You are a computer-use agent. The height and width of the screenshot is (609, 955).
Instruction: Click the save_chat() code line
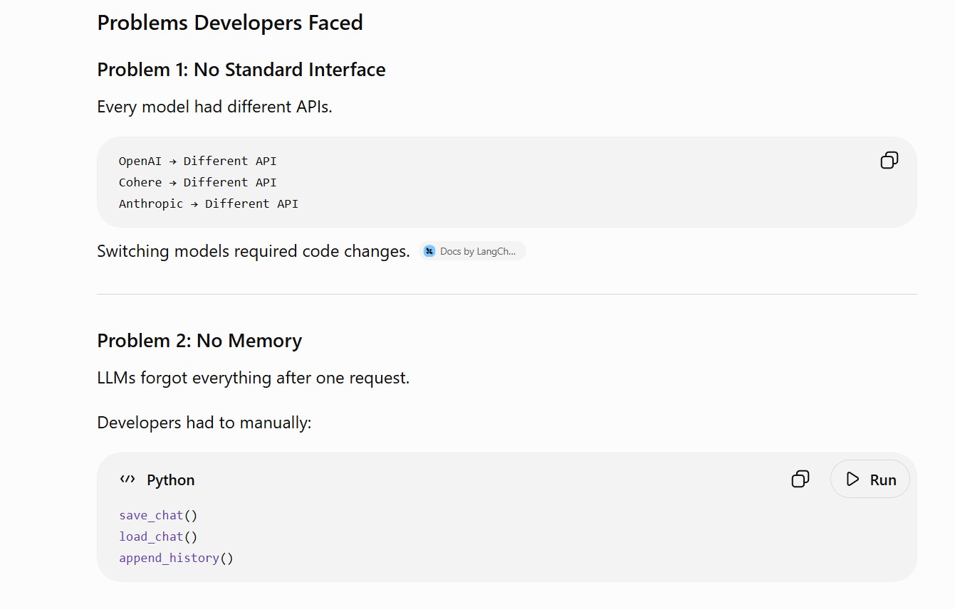[158, 515]
